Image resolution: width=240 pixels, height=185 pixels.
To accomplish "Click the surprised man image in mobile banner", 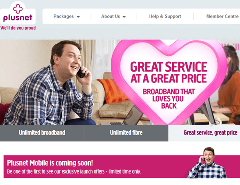I will tap(207, 163).
